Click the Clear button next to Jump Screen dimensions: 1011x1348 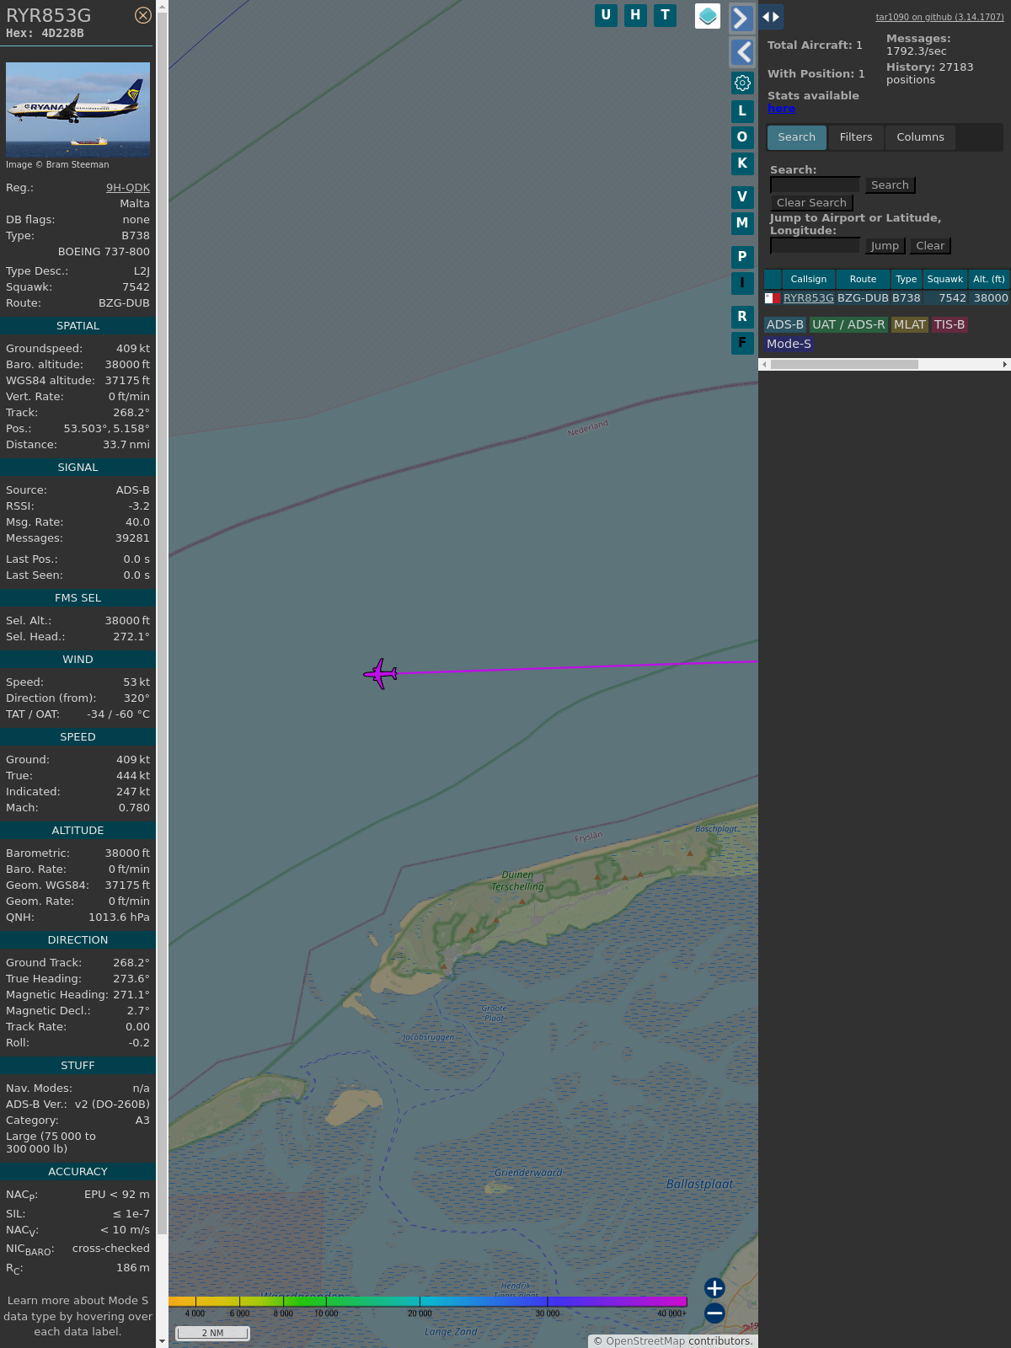pos(930,246)
